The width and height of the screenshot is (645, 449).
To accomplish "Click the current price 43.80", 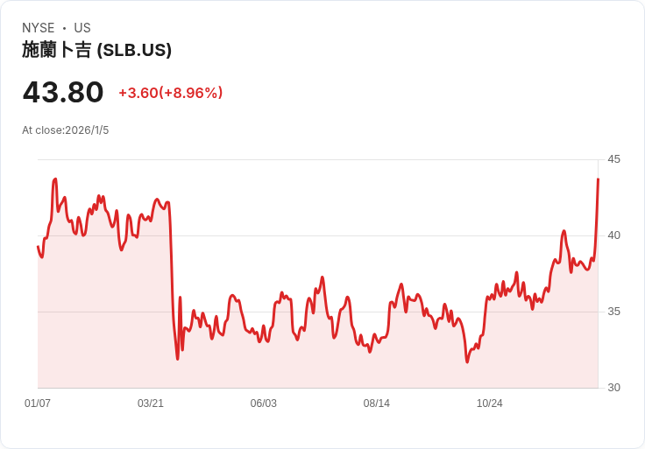I will [63, 92].
